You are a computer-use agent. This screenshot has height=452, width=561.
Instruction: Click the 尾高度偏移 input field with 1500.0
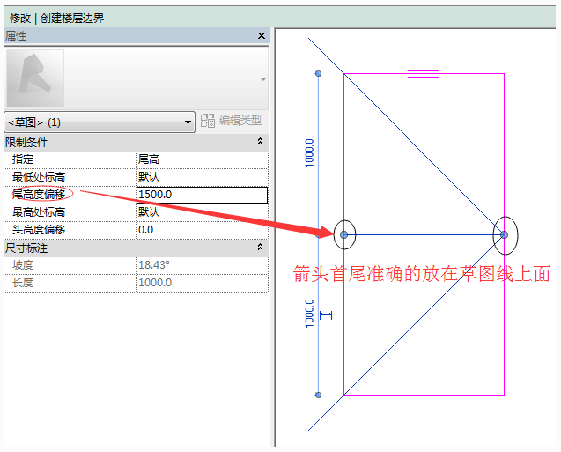click(x=202, y=195)
